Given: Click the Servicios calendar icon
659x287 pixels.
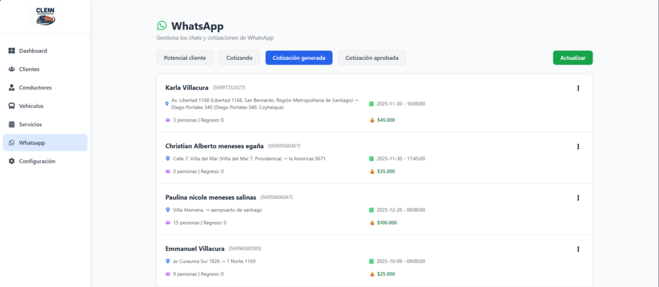Looking at the screenshot, I should pyautogui.click(x=12, y=124).
